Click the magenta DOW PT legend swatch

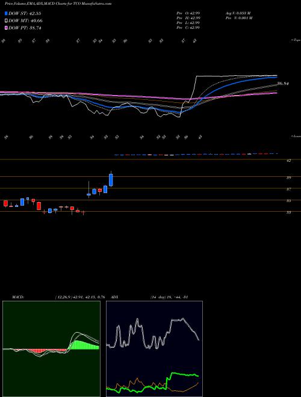(7, 28)
